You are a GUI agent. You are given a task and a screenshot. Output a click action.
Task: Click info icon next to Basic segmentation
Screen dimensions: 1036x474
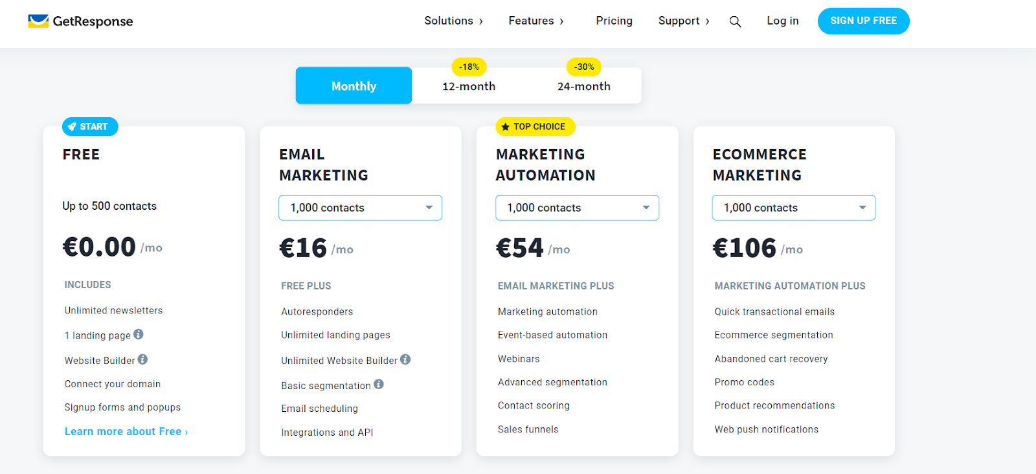[x=379, y=384]
